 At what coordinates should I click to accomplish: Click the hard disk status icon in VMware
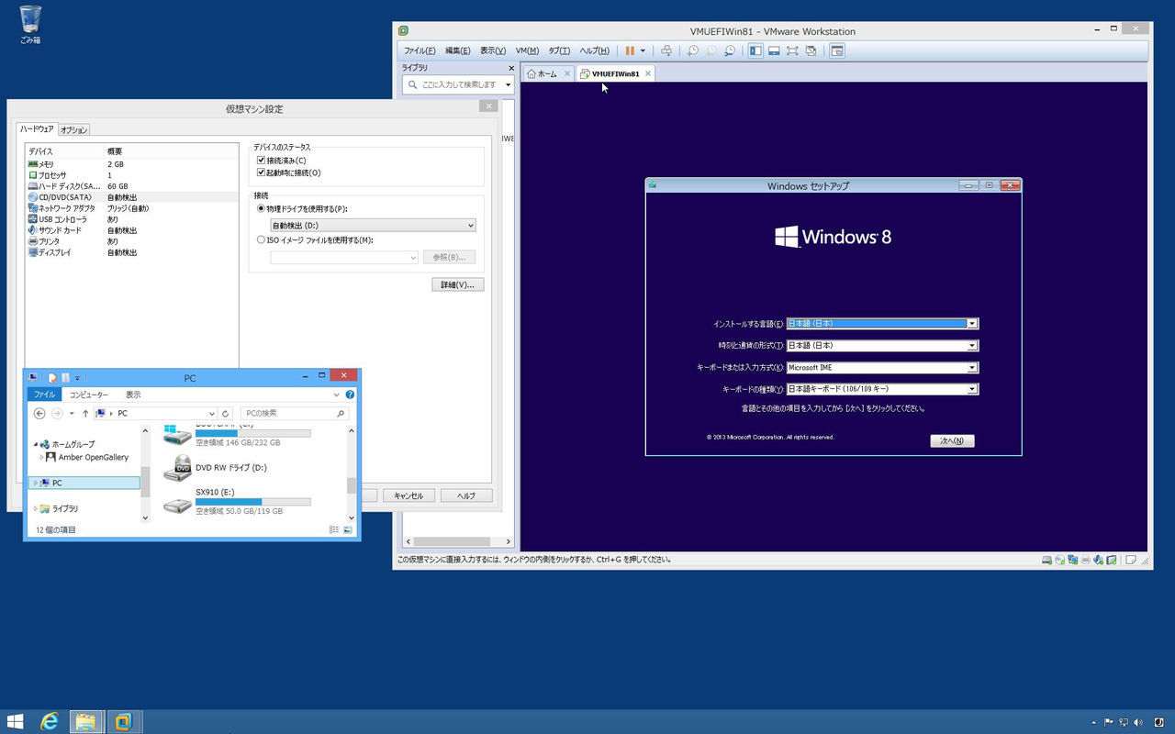pos(1047,560)
